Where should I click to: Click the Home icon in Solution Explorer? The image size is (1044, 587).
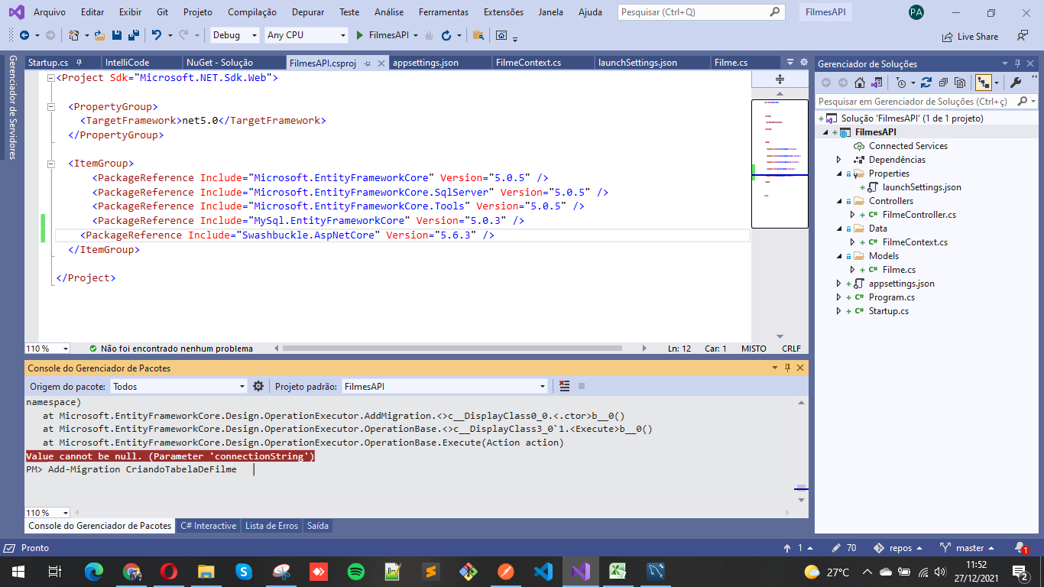tap(860, 83)
